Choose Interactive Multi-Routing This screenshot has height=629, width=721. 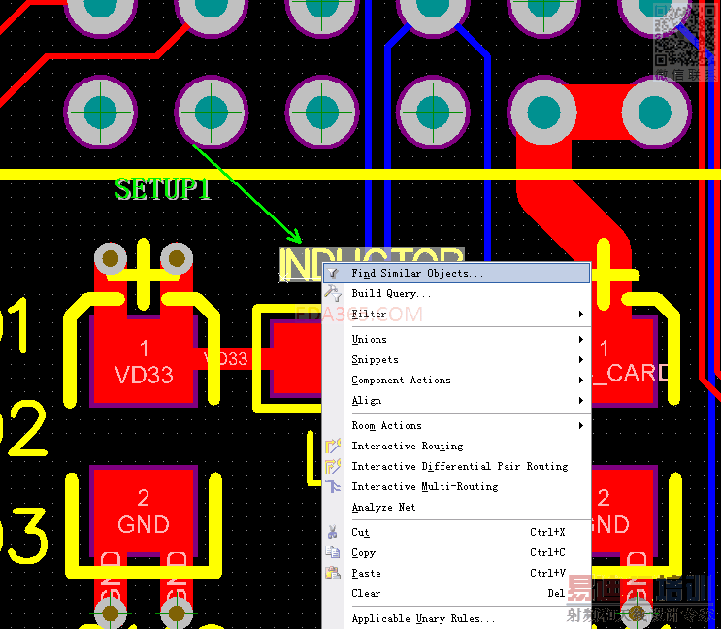(457, 486)
